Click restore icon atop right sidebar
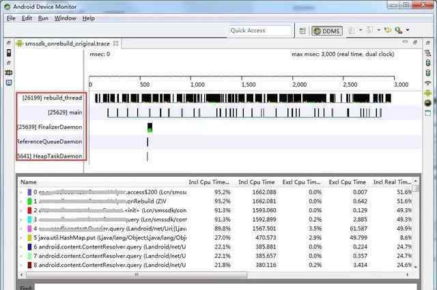The height and width of the screenshot is (290, 437). pyautogui.click(x=428, y=42)
